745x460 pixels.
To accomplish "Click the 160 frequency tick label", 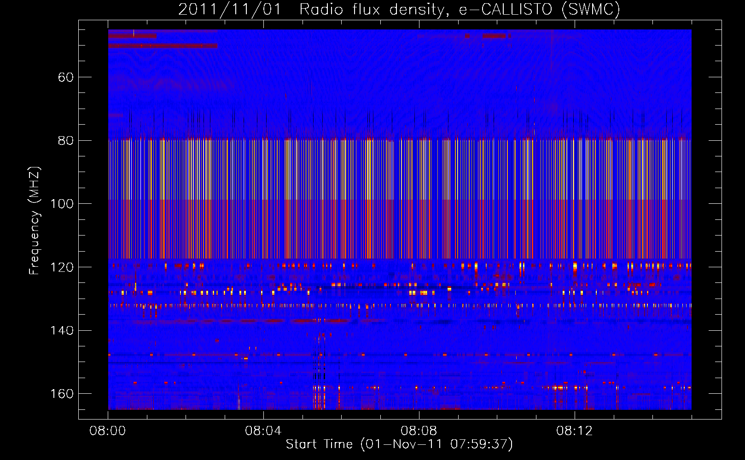I will (62, 394).
